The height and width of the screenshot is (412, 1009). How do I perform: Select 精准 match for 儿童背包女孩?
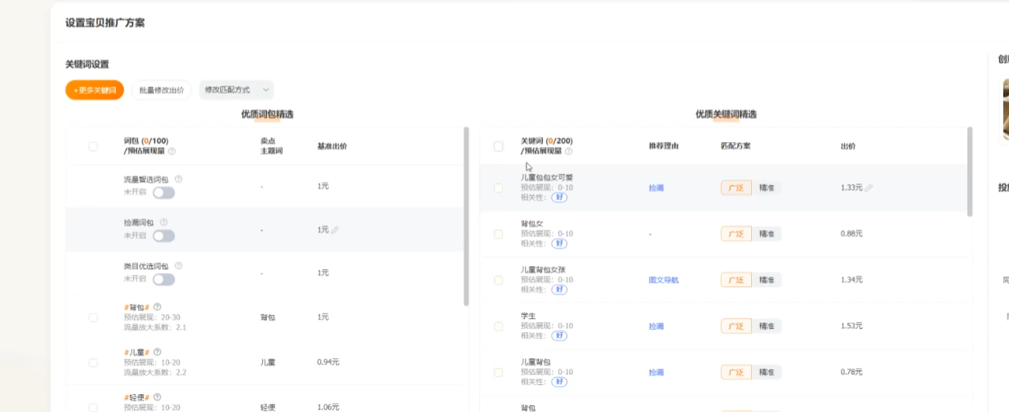click(767, 280)
